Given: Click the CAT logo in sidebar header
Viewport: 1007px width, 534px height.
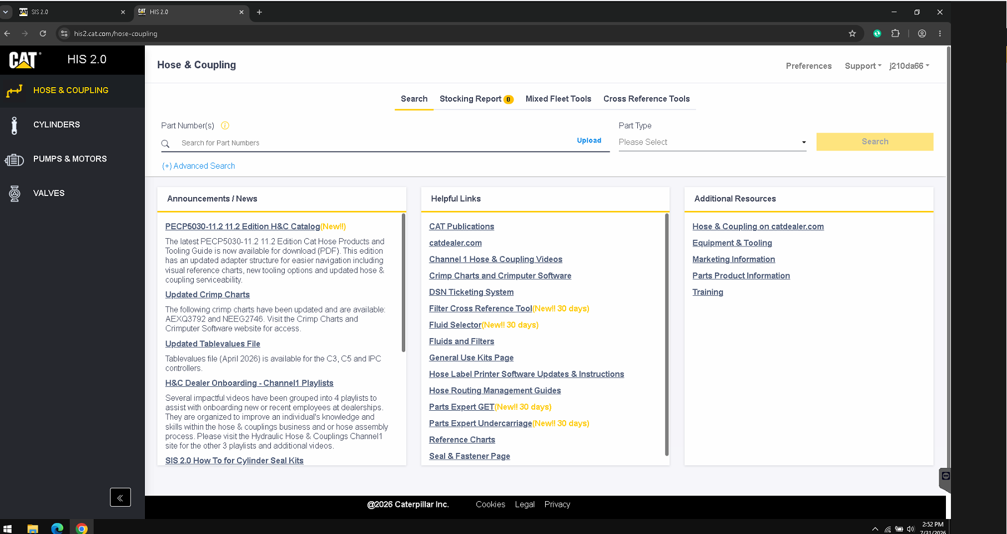Looking at the screenshot, I should [24, 59].
